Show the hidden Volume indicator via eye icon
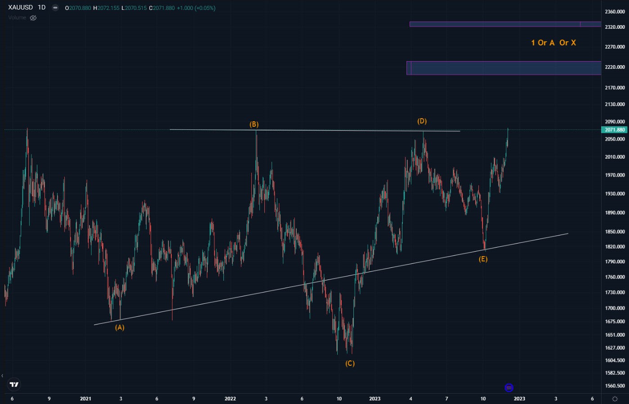629x404 pixels. click(x=33, y=18)
